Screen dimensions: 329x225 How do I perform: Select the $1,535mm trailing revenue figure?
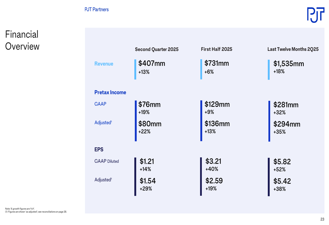(289, 64)
